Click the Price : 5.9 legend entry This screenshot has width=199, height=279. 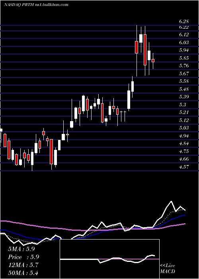[x=23, y=257]
